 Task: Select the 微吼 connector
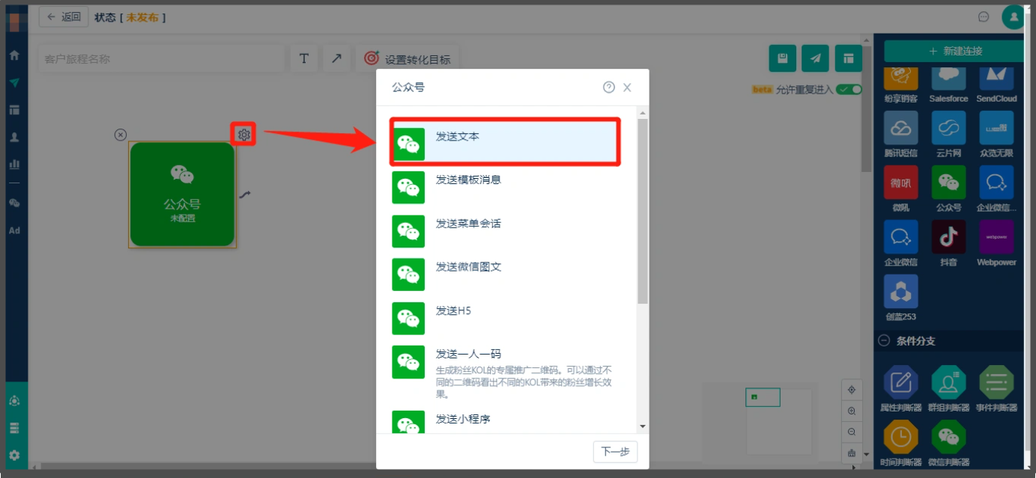tap(900, 189)
